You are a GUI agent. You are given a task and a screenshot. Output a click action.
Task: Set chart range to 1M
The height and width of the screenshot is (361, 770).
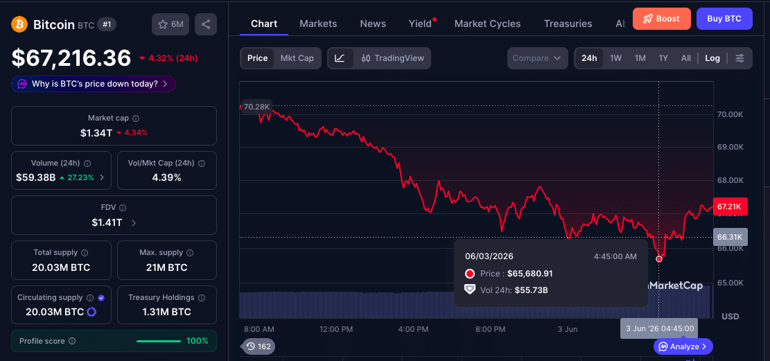pyautogui.click(x=640, y=58)
